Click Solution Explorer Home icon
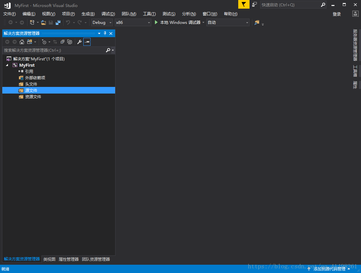361x273 pixels. coord(22,42)
